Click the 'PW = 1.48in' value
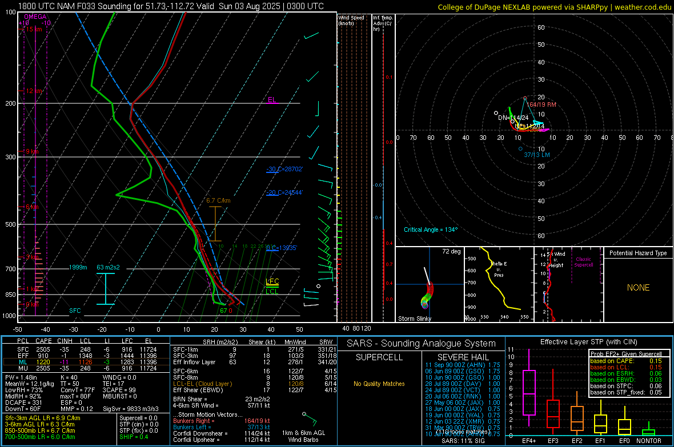Viewport: 674px width, 447px height. [x=22, y=378]
